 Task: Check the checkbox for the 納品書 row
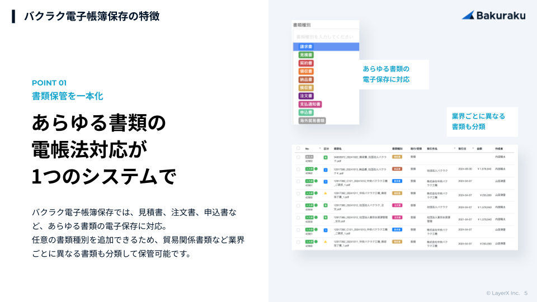298,169
